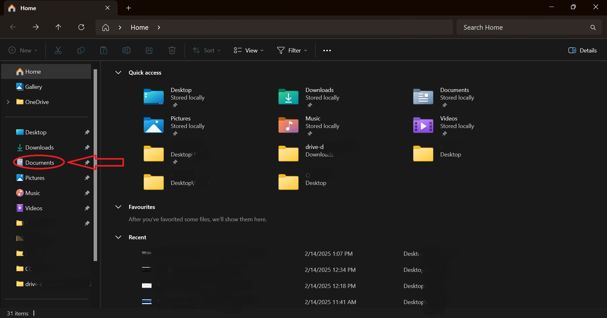Toggle pin next to Videos in sidebar
The image size is (607, 318).
[87, 208]
